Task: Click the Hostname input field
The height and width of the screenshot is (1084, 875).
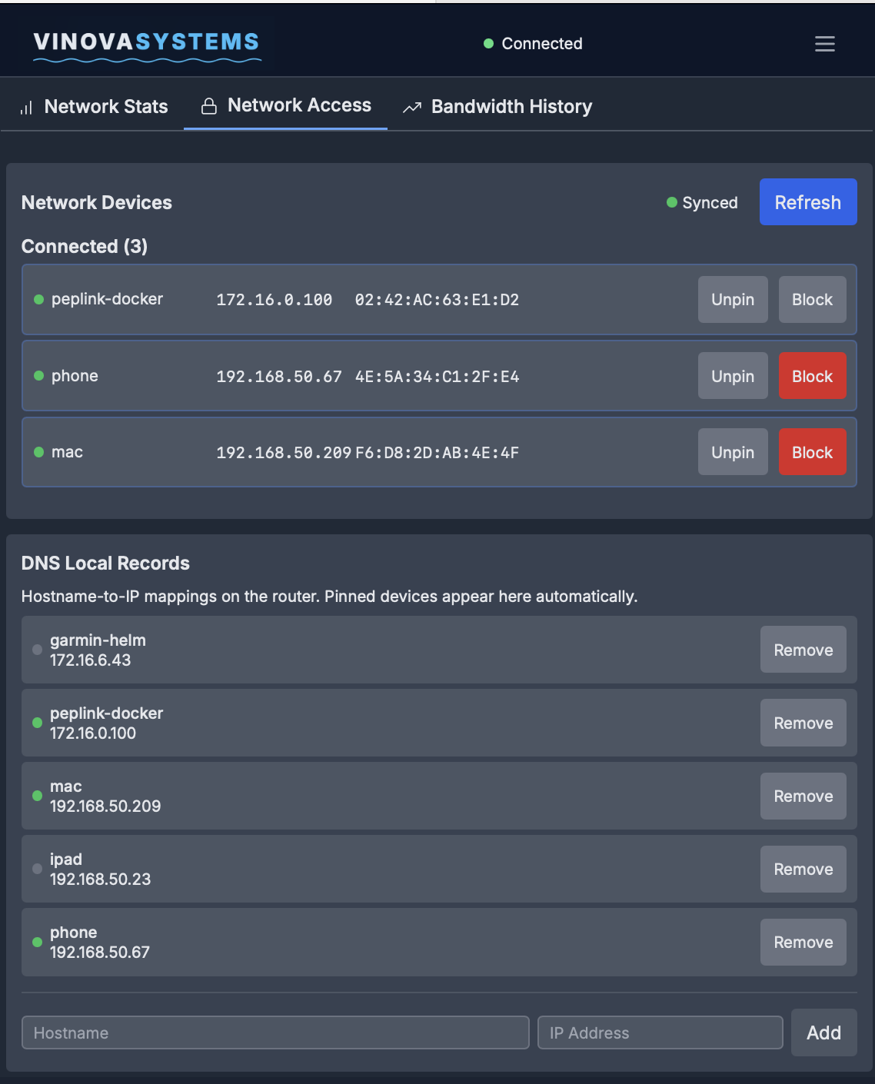Action: click(x=275, y=1032)
